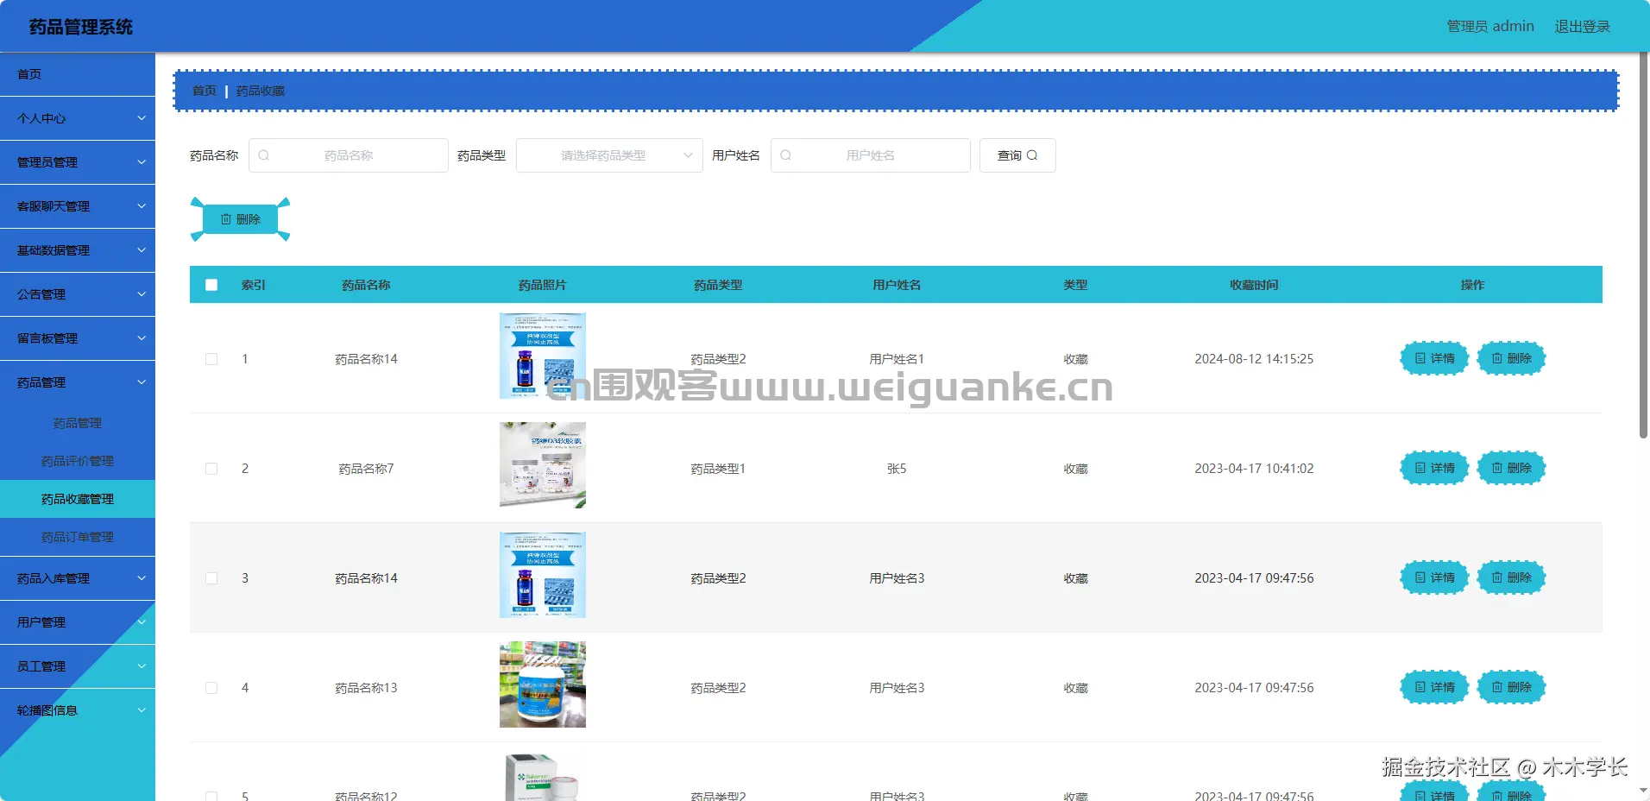
Task: Click the details icon for 2024-08-12 14:15:25 row
Action: [x=1420, y=358]
